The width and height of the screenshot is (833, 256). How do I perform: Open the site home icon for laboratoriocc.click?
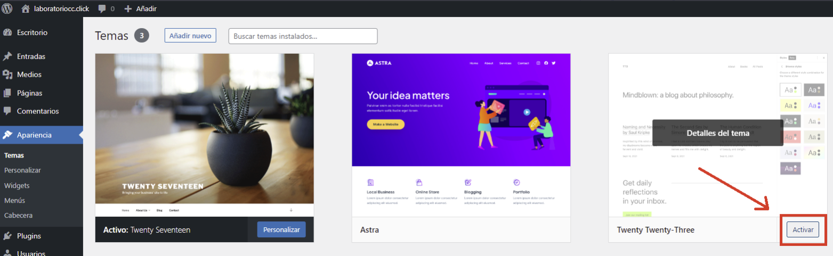click(26, 9)
